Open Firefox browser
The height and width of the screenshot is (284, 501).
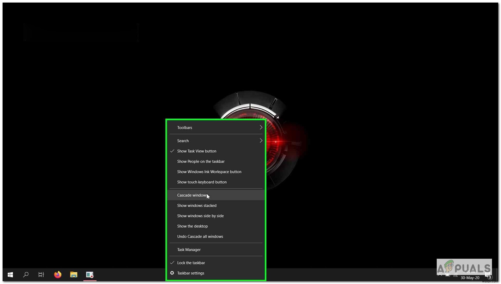coord(58,274)
